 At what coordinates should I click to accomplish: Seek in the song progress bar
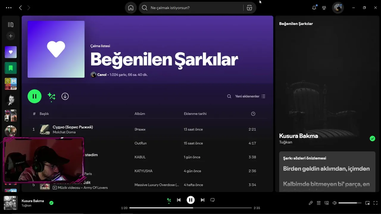point(190,208)
